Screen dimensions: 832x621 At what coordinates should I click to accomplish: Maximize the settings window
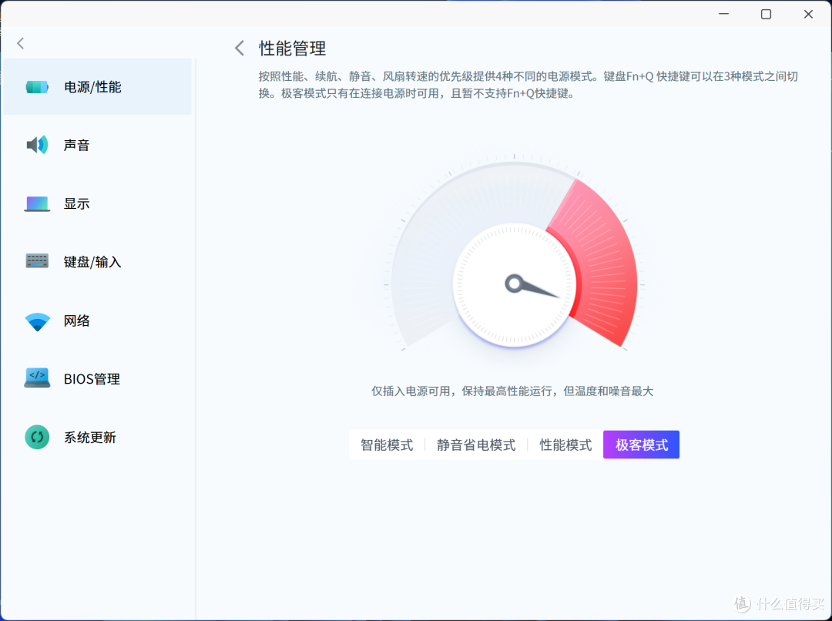(x=766, y=15)
